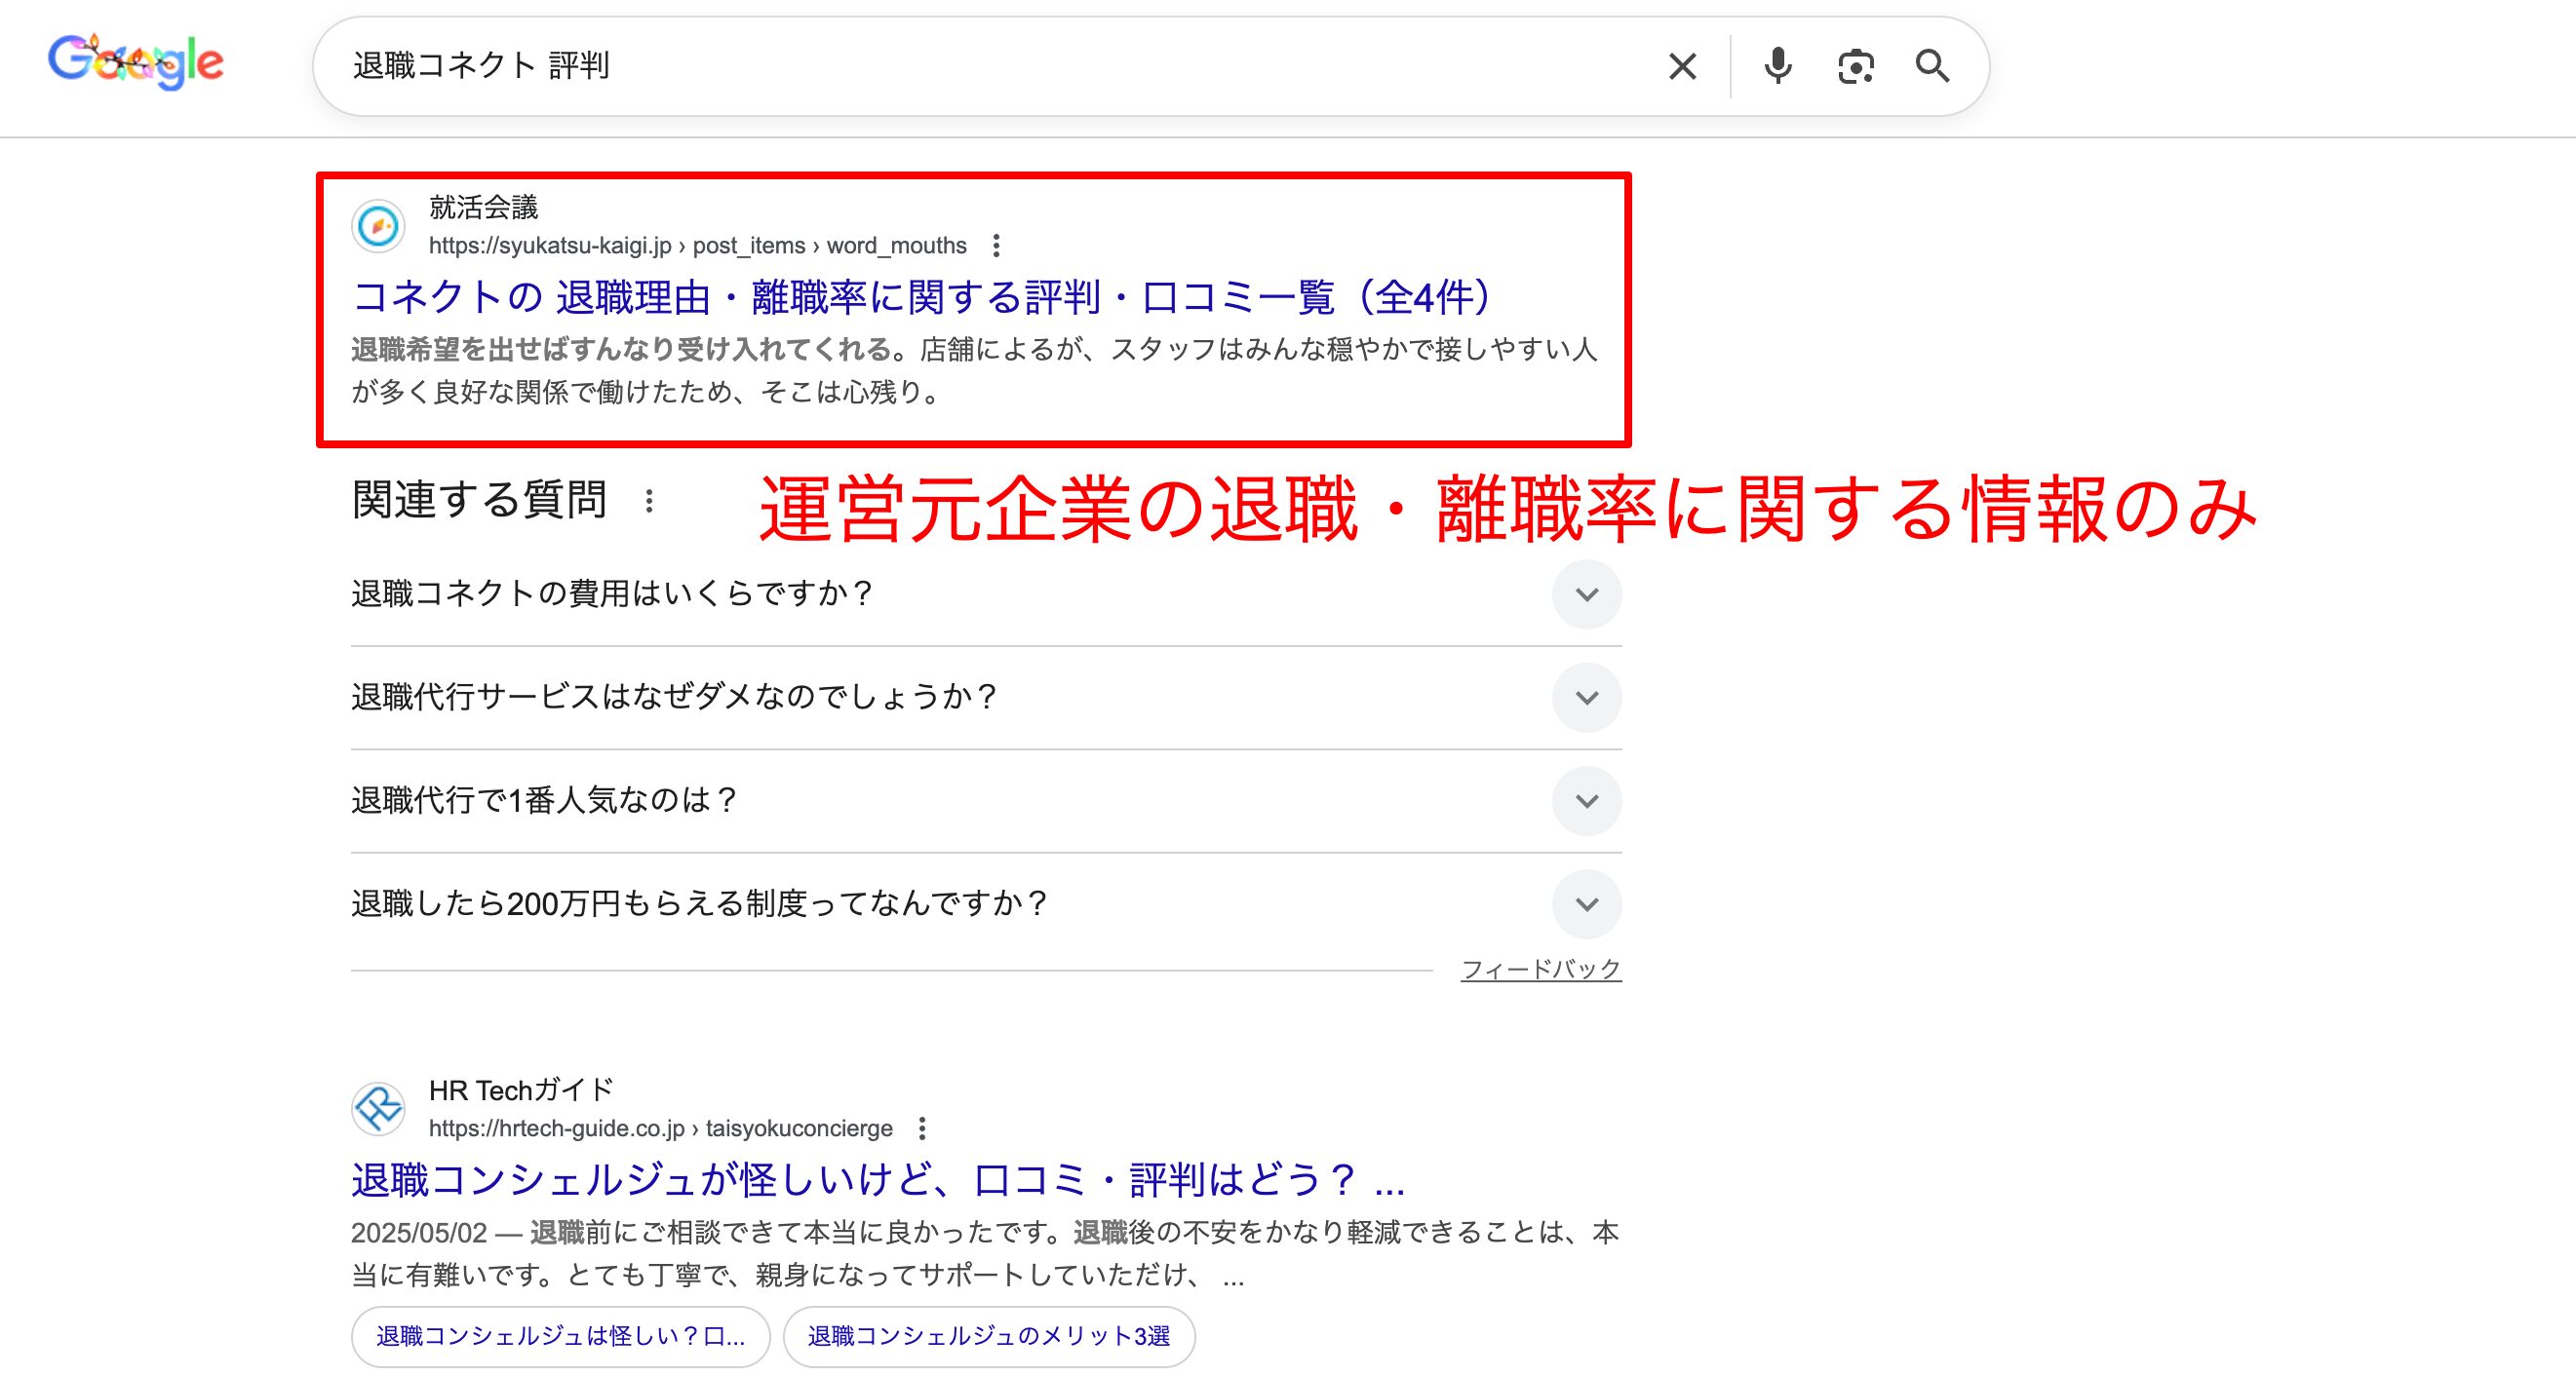This screenshot has height=1376, width=2576.
Task: Click the syukatsu-kaigi.jp breadcrumb URL
Action: pyautogui.click(x=698, y=246)
